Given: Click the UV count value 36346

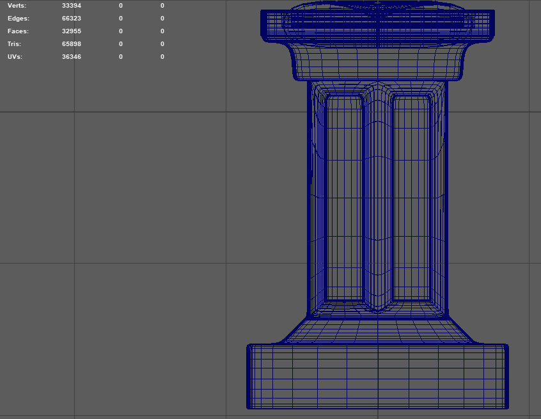Looking at the screenshot, I should click(x=72, y=57).
